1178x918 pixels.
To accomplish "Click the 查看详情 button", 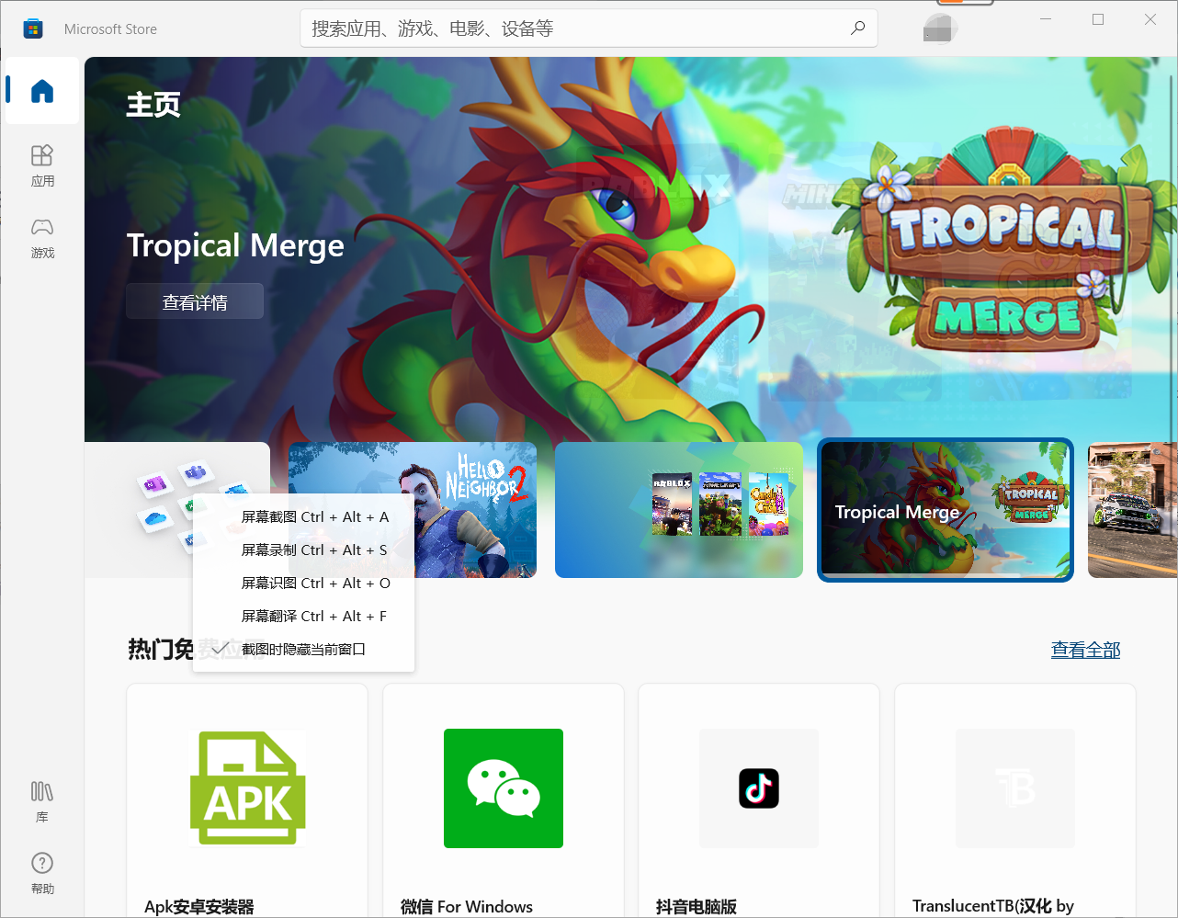I will (195, 301).
